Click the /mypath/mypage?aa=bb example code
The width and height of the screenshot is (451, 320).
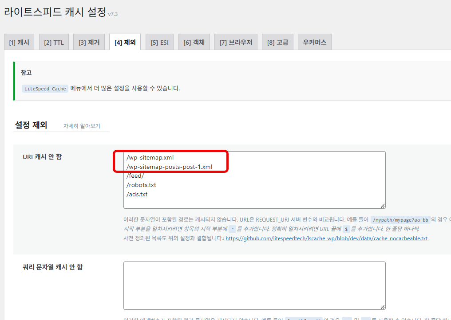pos(400,220)
